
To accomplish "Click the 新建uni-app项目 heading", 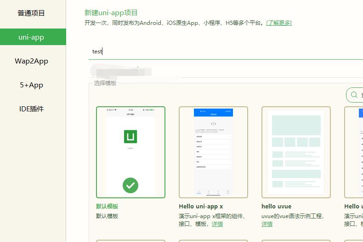I will pos(111,13).
